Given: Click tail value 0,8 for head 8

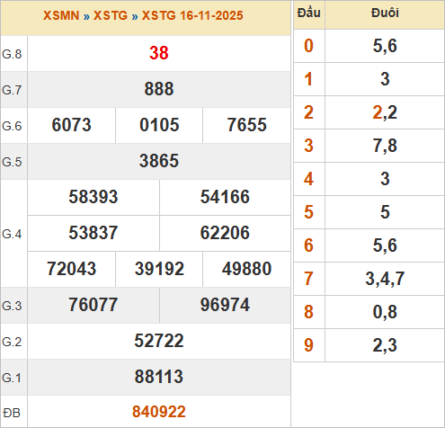Looking at the screenshot, I should click(x=385, y=312).
